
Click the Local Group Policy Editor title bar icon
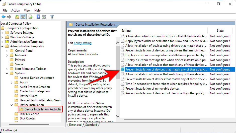click(x=4, y=4)
